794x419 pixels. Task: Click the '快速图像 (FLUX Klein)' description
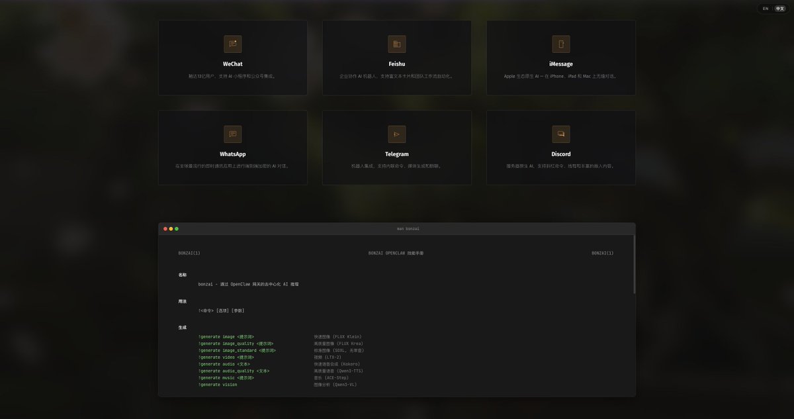(337, 337)
